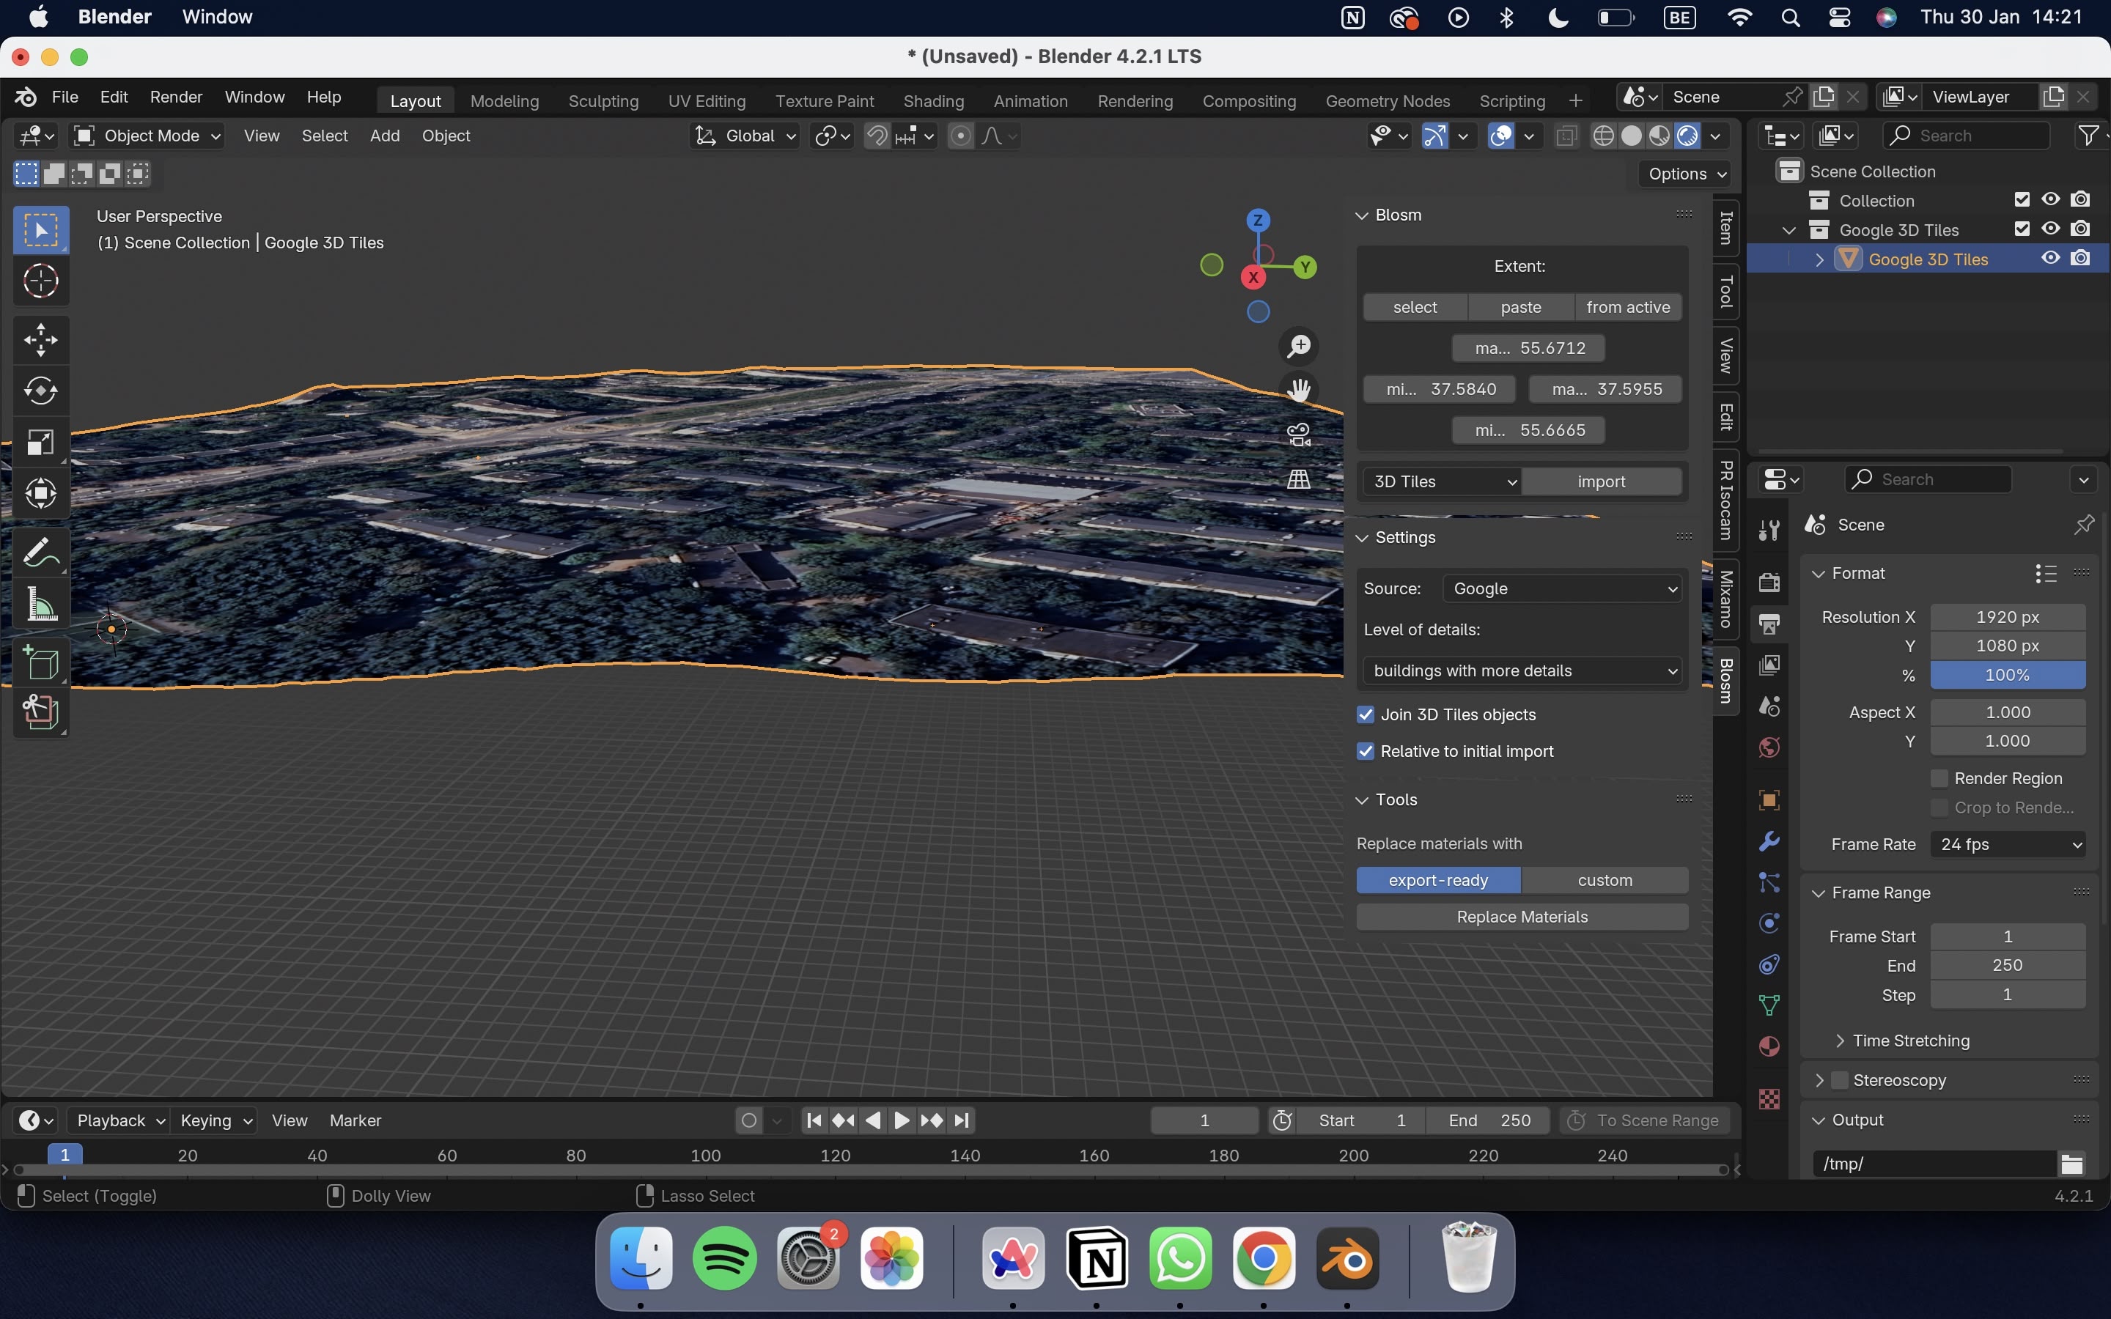Select the Move tool in toolbar

click(40, 340)
